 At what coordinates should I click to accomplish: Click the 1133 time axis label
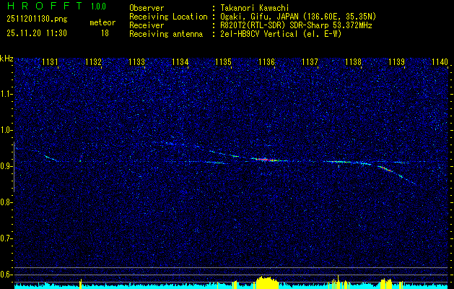click(136, 61)
